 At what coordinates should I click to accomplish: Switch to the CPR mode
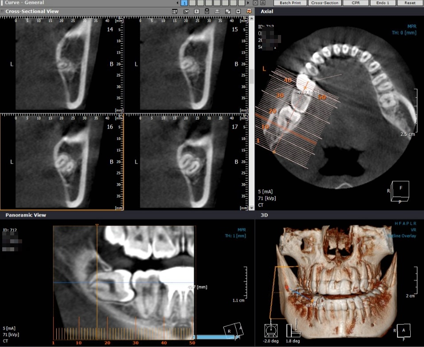pyautogui.click(x=355, y=3)
